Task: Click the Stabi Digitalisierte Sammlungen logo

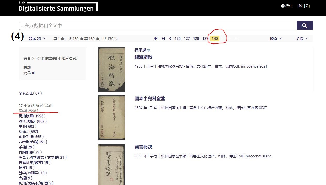Action: pyautogui.click(x=56, y=7)
